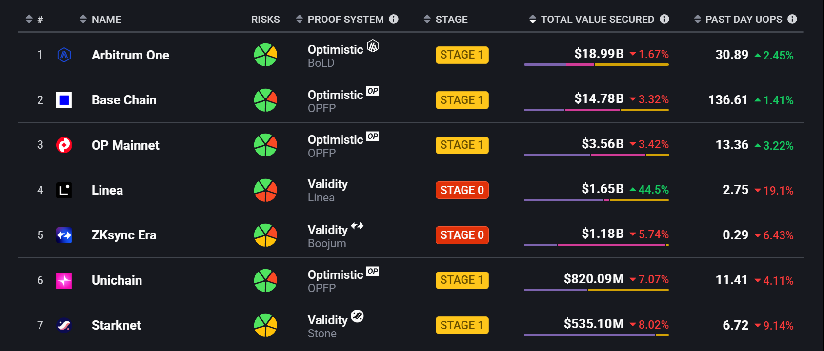Click the Linea risk rosette pie chart

[265, 190]
